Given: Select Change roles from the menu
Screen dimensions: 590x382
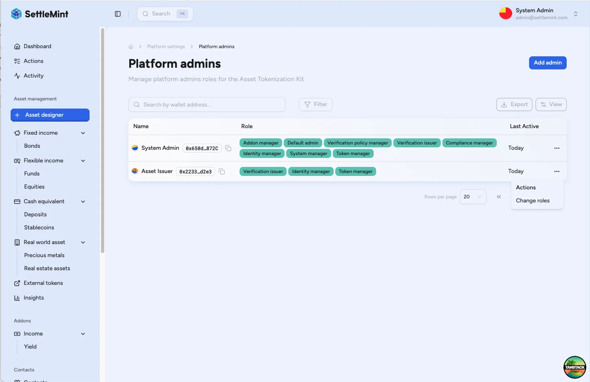Looking at the screenshot, I should click(532, 200).
